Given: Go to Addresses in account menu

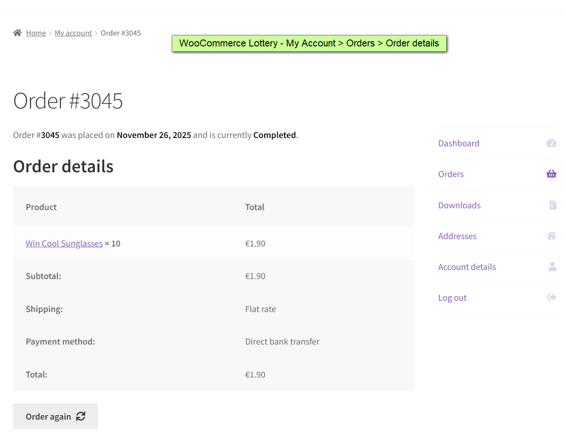Looking at the screenshot, I should (x=457, y=236).
